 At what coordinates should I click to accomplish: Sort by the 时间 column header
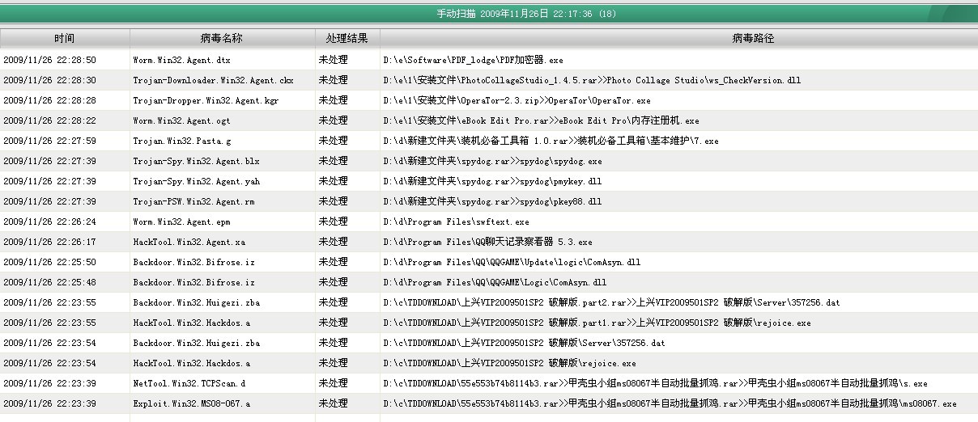pos(65,38)
